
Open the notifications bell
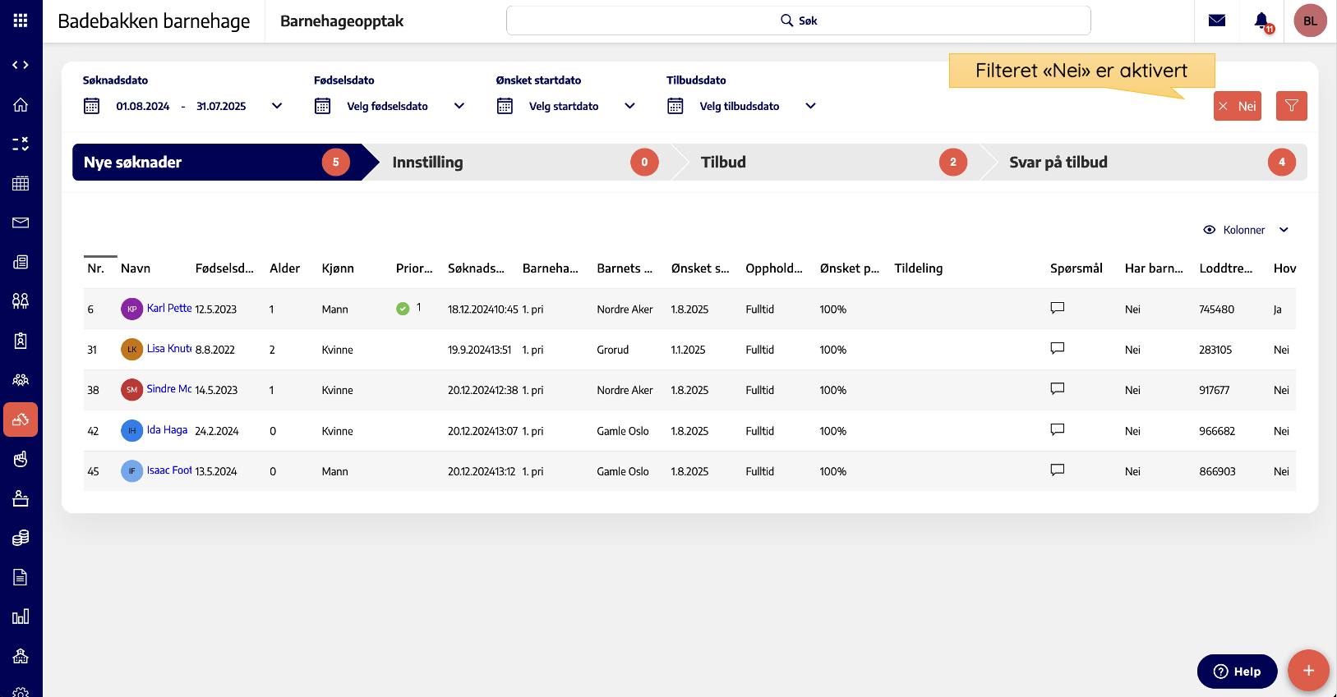click(1261, 21)
